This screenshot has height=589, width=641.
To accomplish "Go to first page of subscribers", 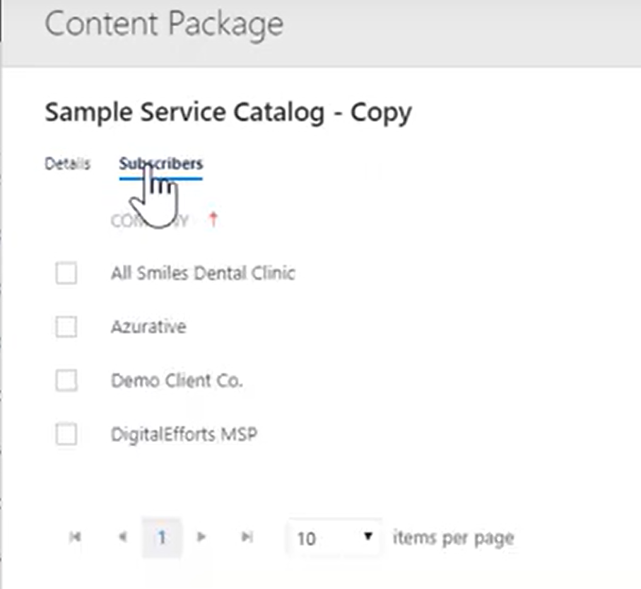I will pos(75,537).
